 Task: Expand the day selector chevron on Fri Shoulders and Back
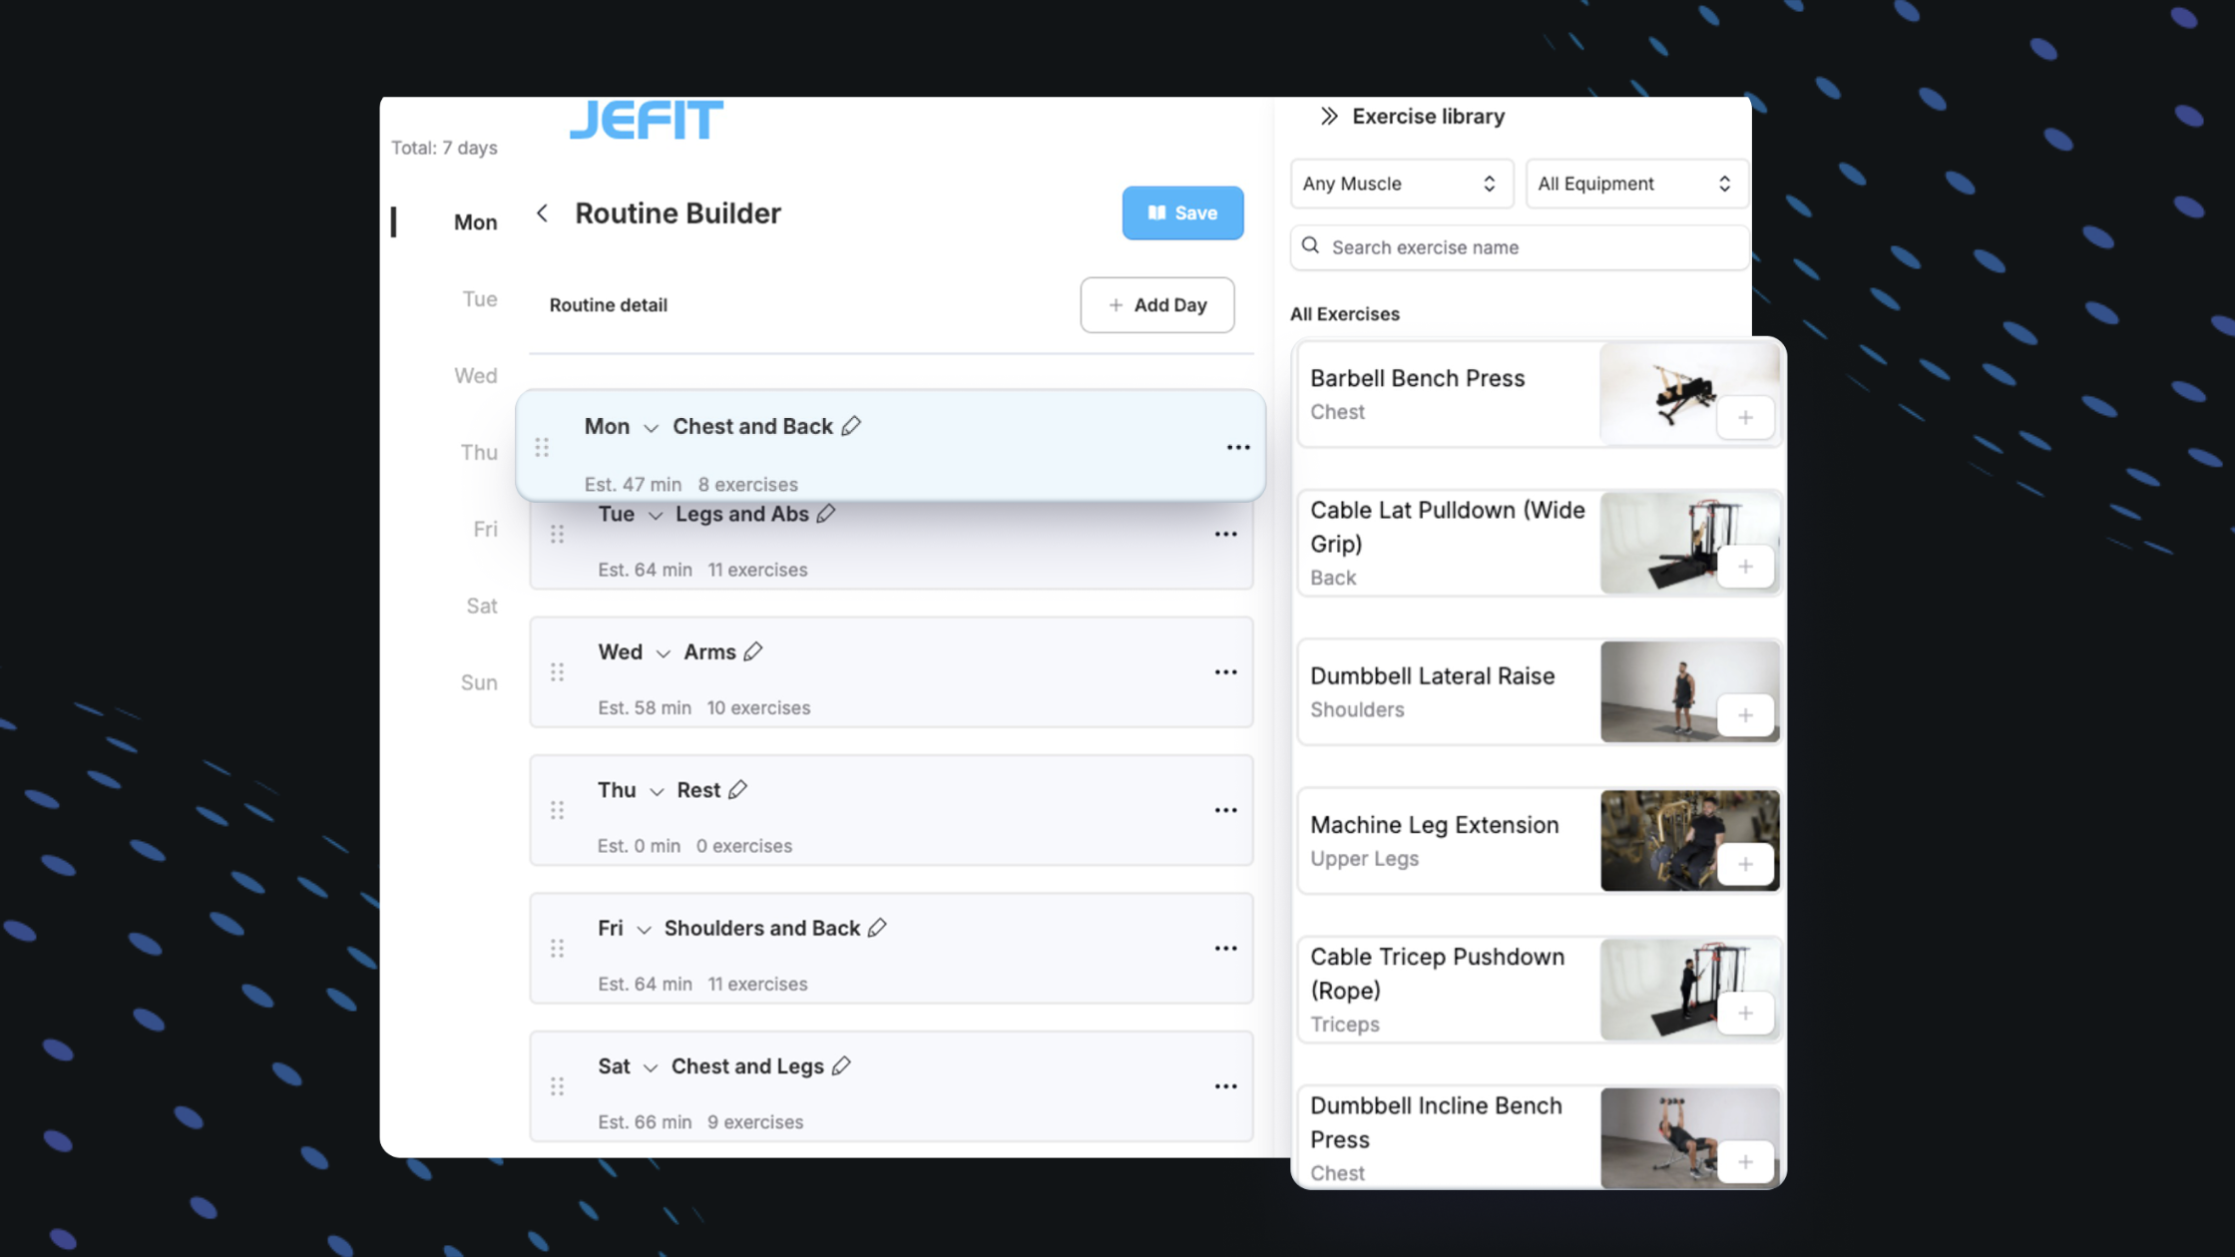643,928
